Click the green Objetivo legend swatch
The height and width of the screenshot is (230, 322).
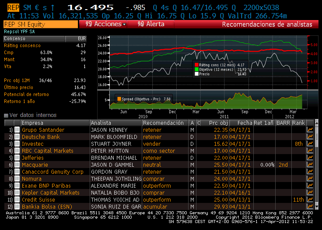[x=196, y=69]
